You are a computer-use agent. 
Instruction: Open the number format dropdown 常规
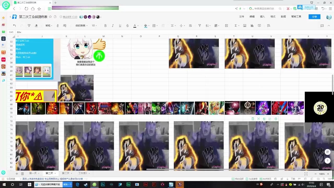click(49, 26)
